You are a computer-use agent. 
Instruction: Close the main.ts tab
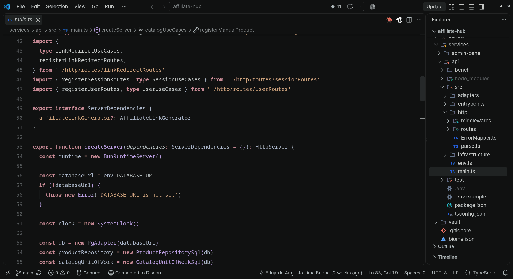(38, 20)
